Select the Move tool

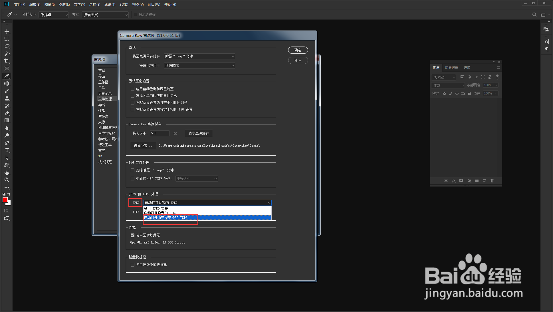[x=7, y=31]
